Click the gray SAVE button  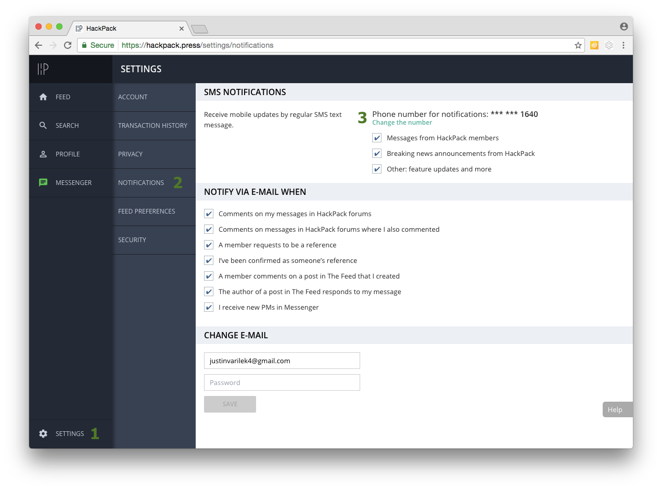pos(230,404)
